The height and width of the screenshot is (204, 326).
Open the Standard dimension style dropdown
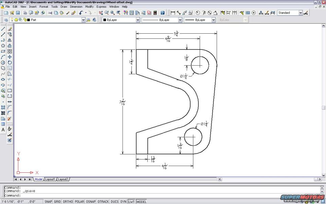pyautogui.click(x=301, y=13)
